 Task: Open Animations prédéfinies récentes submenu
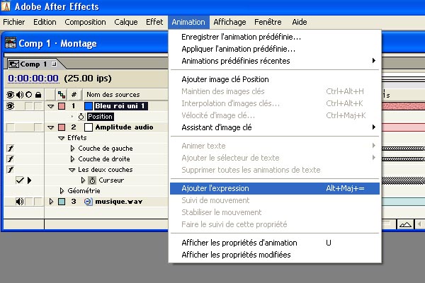point(275,61)
